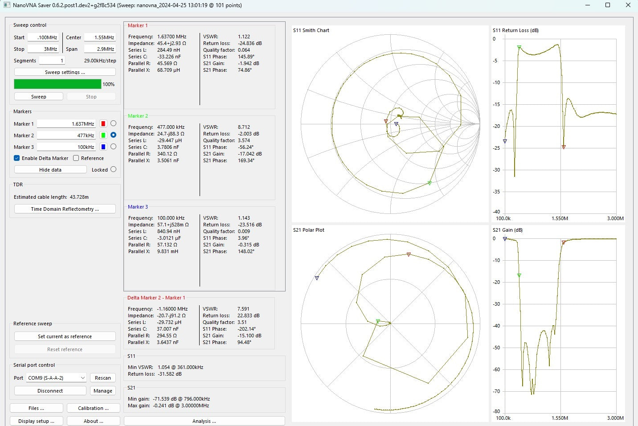Click the red marker on S11 Return Loss chart
This screenshot has width=638, height=426.
564,147
